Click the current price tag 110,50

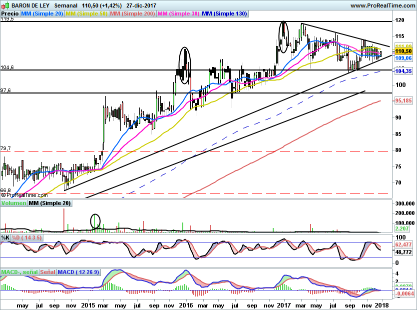tap(404, 51)
